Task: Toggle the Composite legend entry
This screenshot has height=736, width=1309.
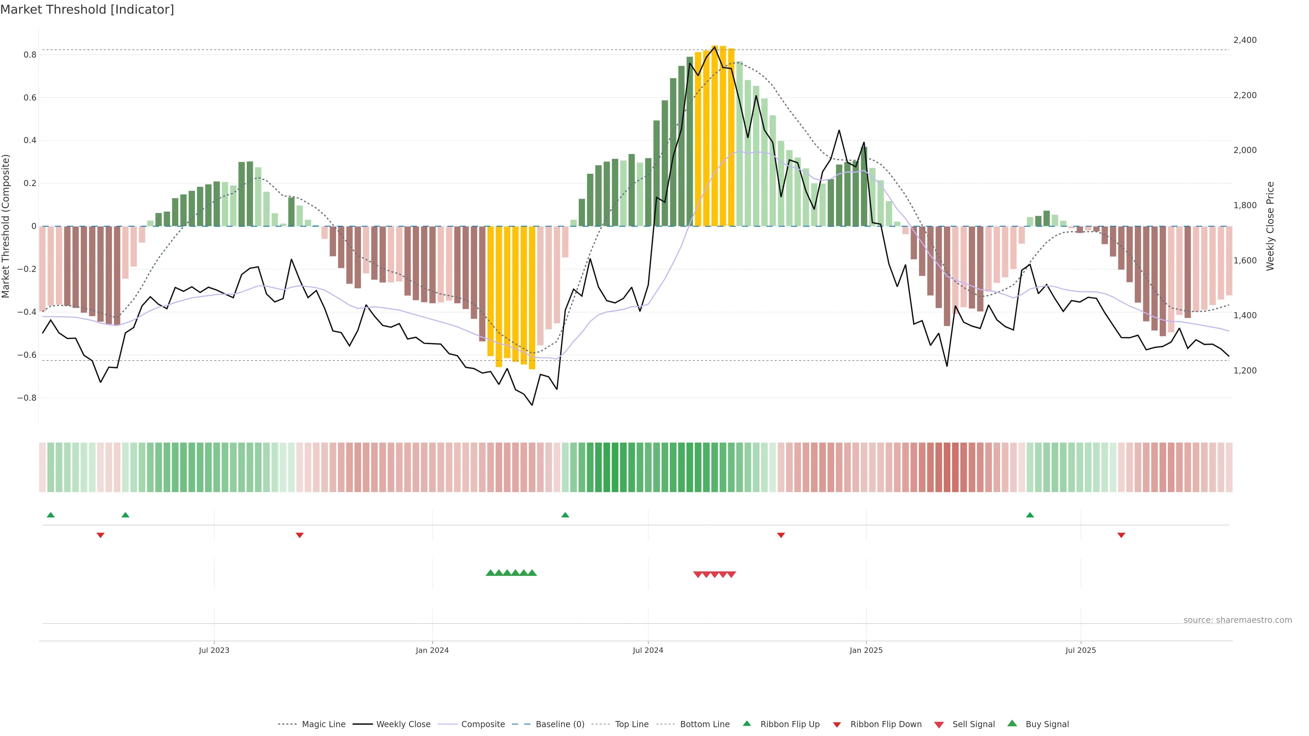Action: point(483,724)
